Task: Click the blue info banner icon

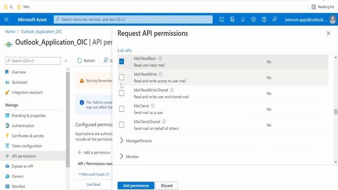Action: pos(82,102)
